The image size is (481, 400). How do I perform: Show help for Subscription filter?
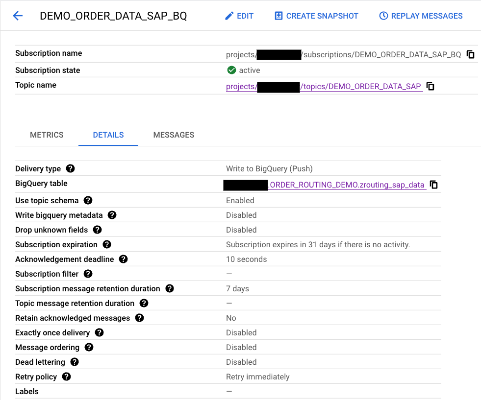point(88,274)
